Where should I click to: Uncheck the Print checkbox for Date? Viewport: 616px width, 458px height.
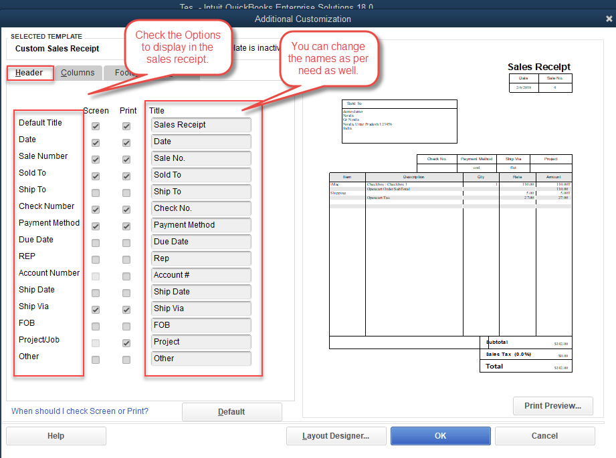coord(127,142)
